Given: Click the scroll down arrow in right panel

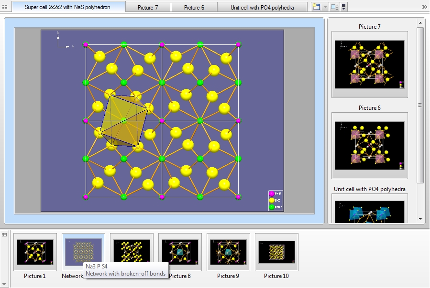Looking at the screenshot, I should 421,219.
